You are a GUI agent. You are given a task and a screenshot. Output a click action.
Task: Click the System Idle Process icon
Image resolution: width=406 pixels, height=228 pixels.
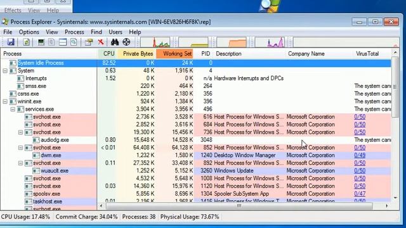coord(13,63)
